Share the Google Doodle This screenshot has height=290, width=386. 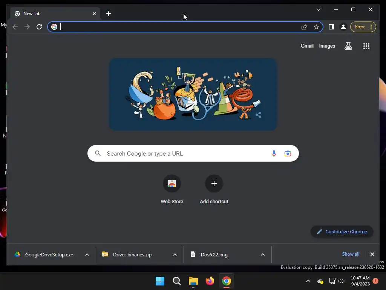(x=259, y=115)
